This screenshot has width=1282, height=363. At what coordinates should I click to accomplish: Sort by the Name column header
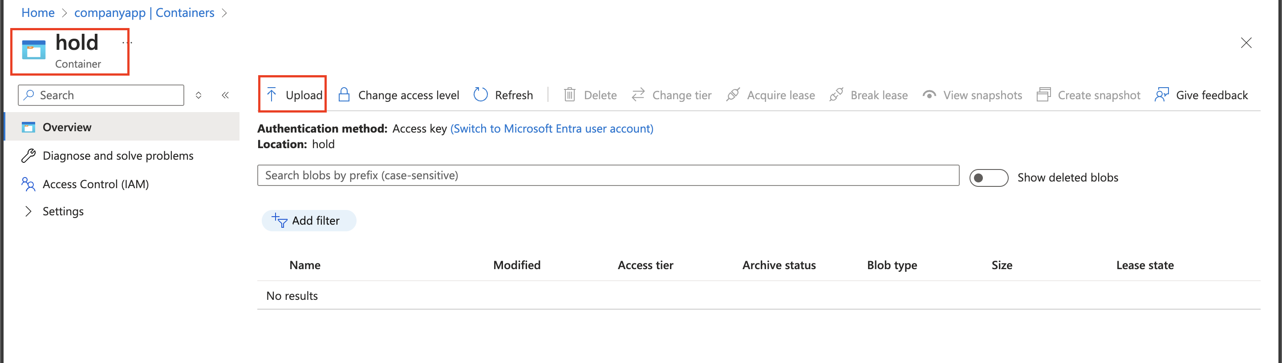(x=304, y=265)
